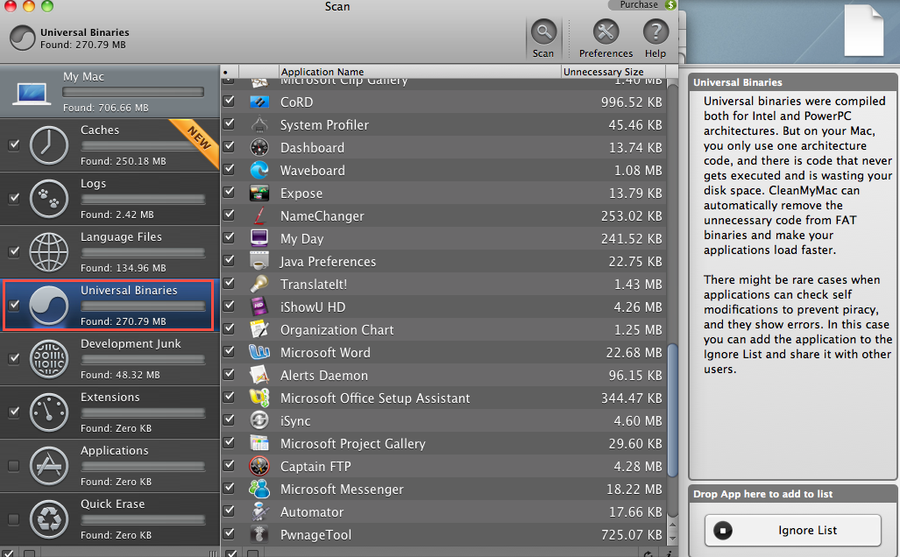Click the Waveboard app icon
Screen dimensions: 900x557
[x=259, y=171]
